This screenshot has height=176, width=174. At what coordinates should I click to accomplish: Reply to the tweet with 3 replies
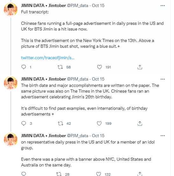[23, 123]
